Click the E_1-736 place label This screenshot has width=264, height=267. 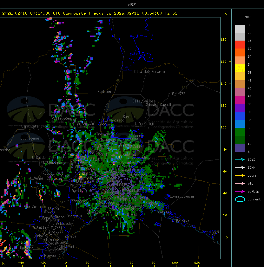click(179, 94)
